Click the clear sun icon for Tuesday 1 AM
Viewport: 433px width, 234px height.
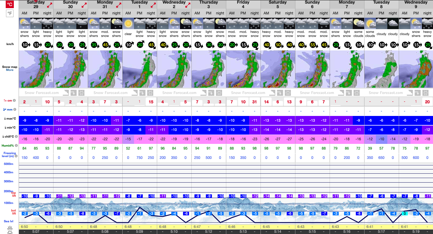coord(128,23)
